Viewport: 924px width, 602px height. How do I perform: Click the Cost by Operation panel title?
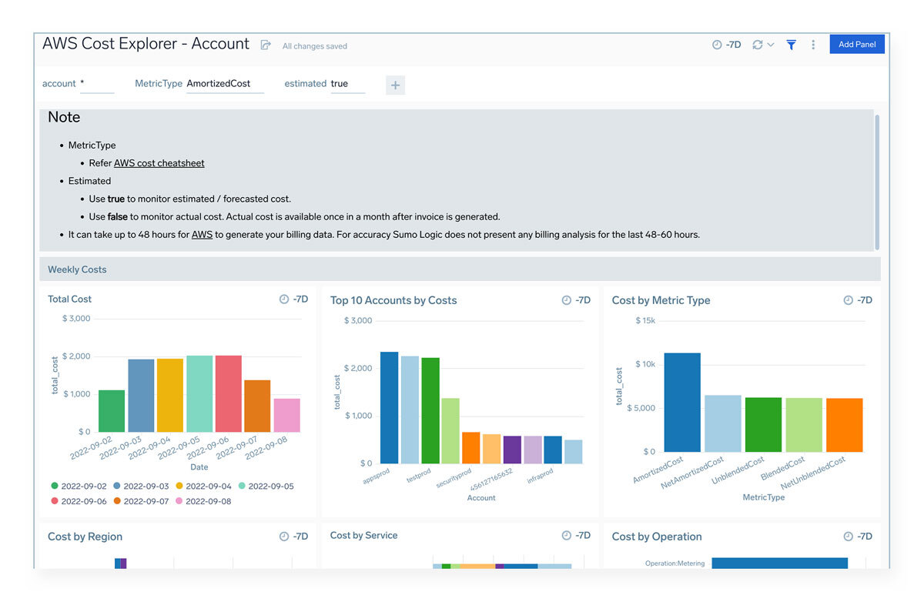tap(657, 537)
